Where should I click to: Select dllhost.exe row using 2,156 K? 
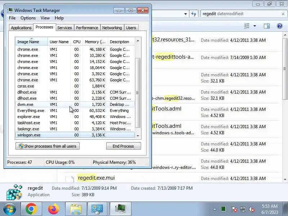(75, 92)
